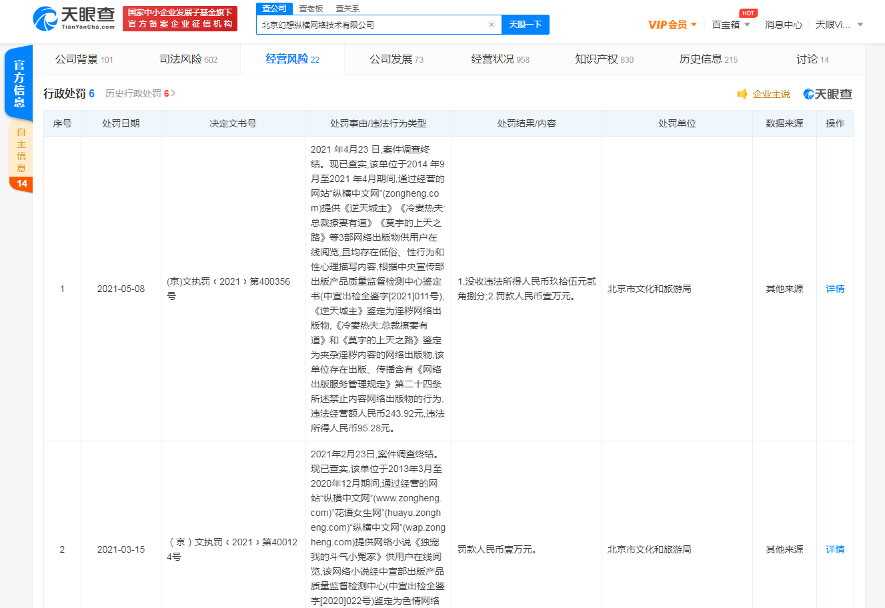Click the TianYanCha logo icon
The image size is (885, 608).
[x=45, y=18]
